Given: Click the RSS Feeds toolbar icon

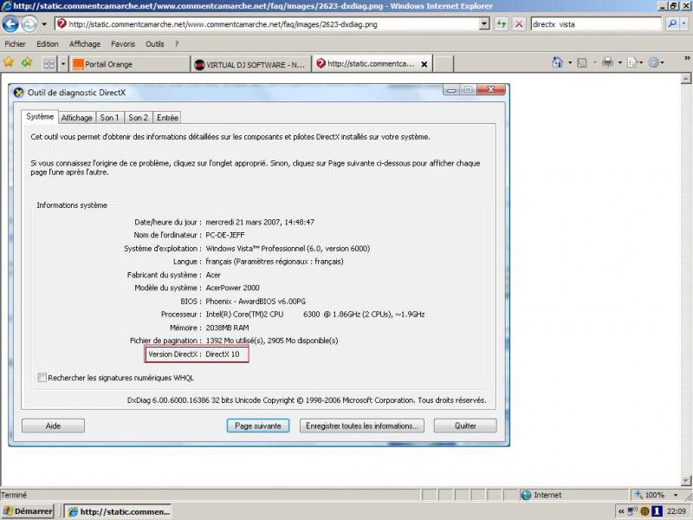Looking at the screenshot, I should coord(582,62).
